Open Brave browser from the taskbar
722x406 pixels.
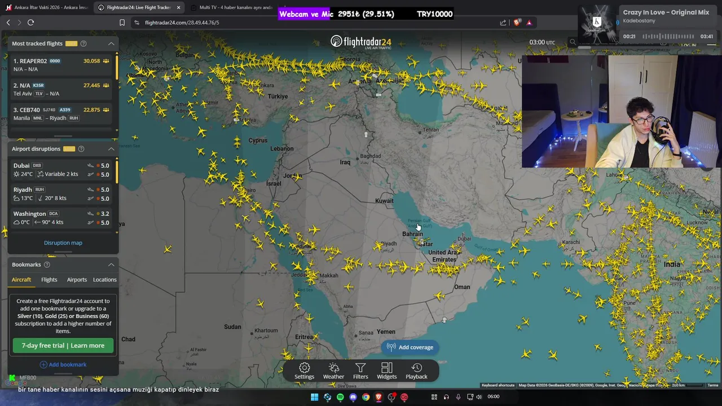pos(378,397)
